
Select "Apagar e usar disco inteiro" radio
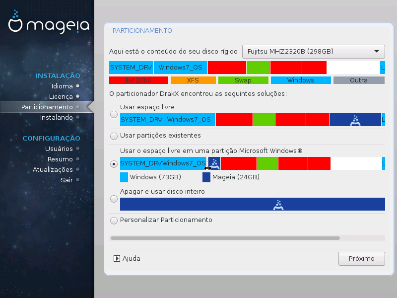tap(114, 199)
